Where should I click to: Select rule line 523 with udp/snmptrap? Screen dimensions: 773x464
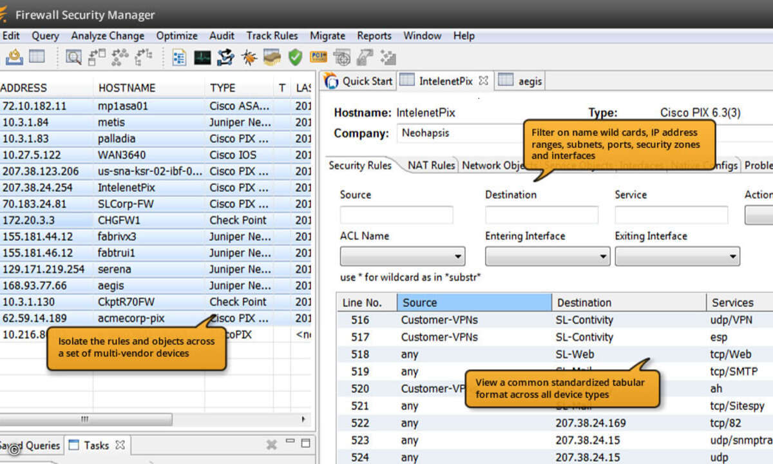[555, 441]
